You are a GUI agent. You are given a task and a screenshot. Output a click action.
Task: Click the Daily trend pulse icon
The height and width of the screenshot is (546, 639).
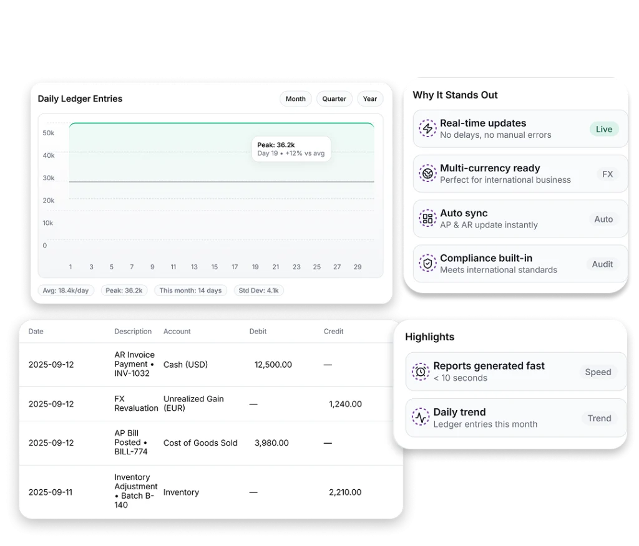tap(421, 418)
